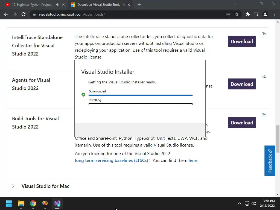Reload the Visual Studio downloads page
The height and width of the screenshot is (210, 280).
coord(24,14)
